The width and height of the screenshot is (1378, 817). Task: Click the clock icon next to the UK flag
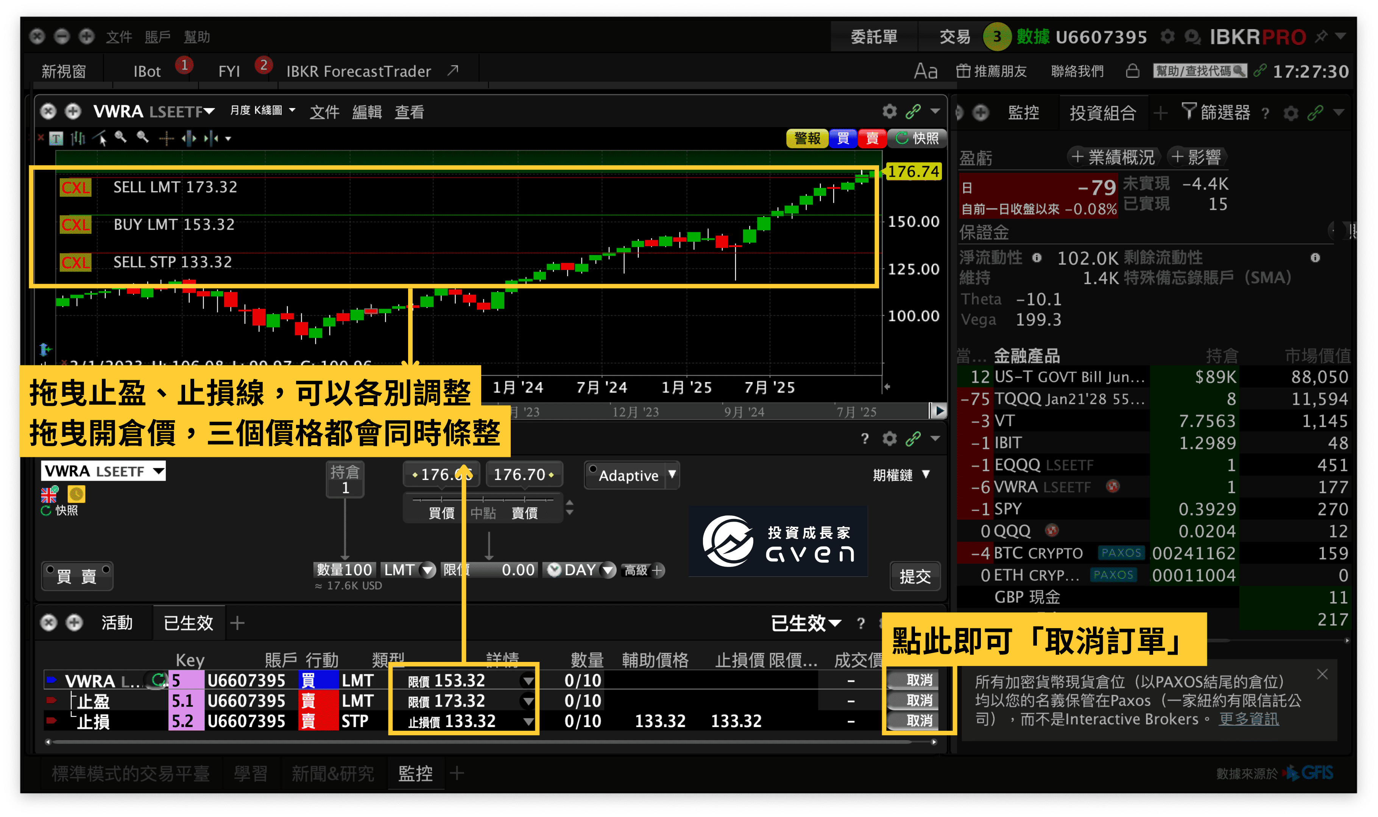pos(76,494)
